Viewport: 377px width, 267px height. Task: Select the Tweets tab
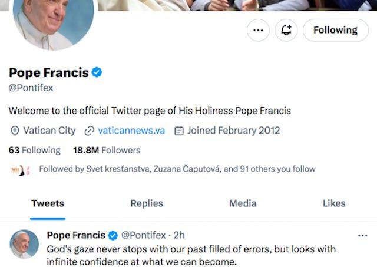(x=48, y=203)
